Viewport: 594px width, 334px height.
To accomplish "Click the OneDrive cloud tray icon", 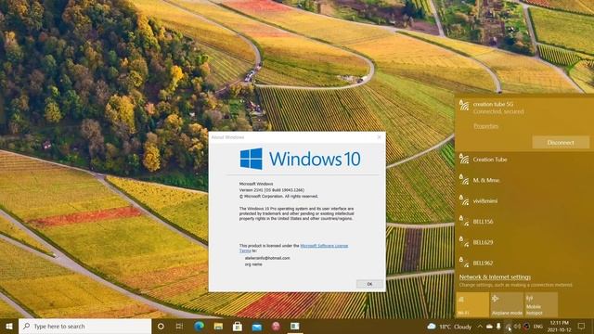I will point(489,327).
